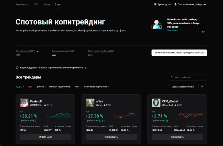Sort by Количество подписчиков
The width and height of the screenshot is (223, 146).
(97, 87)
